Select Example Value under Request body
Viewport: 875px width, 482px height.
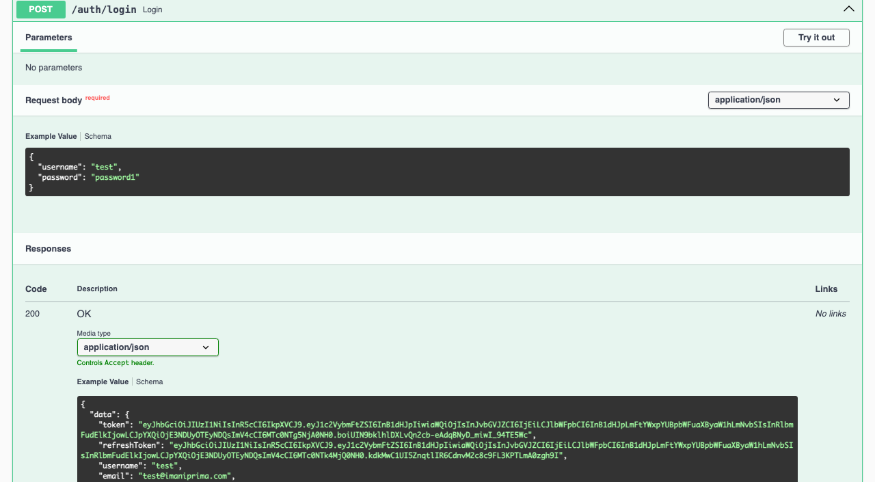[51, 137]
